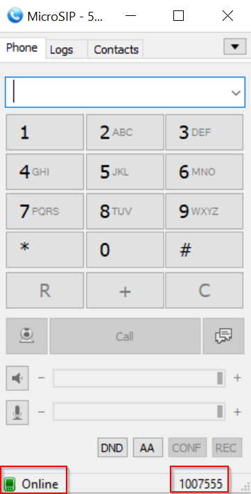Mute the microphone icon

(x=17, y=412)
